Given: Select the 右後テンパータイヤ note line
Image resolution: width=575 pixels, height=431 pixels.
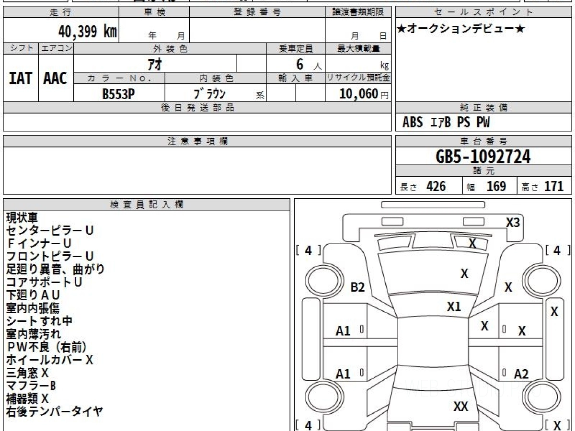Looking at the screenshot, I should tap(55, 412).
